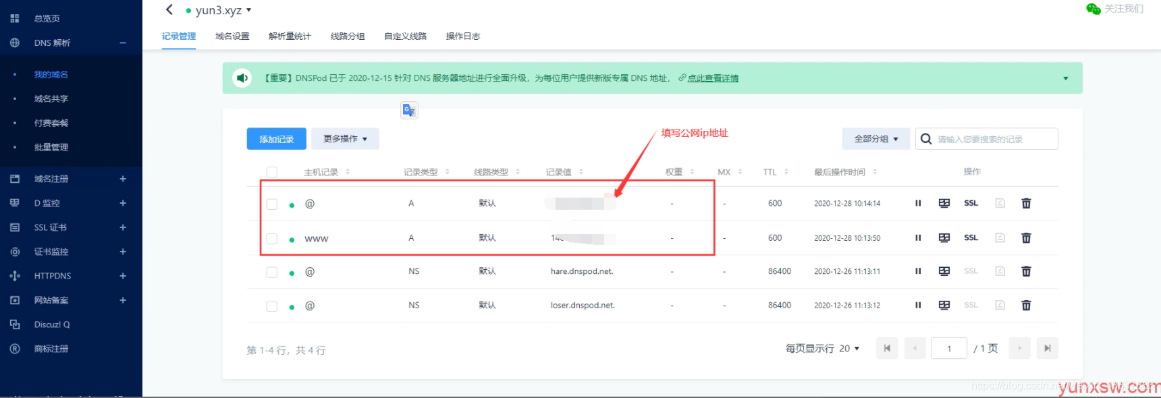Click SSL for the www record
The width and height of the screenshot is (1161, 398).
[971, 237]
